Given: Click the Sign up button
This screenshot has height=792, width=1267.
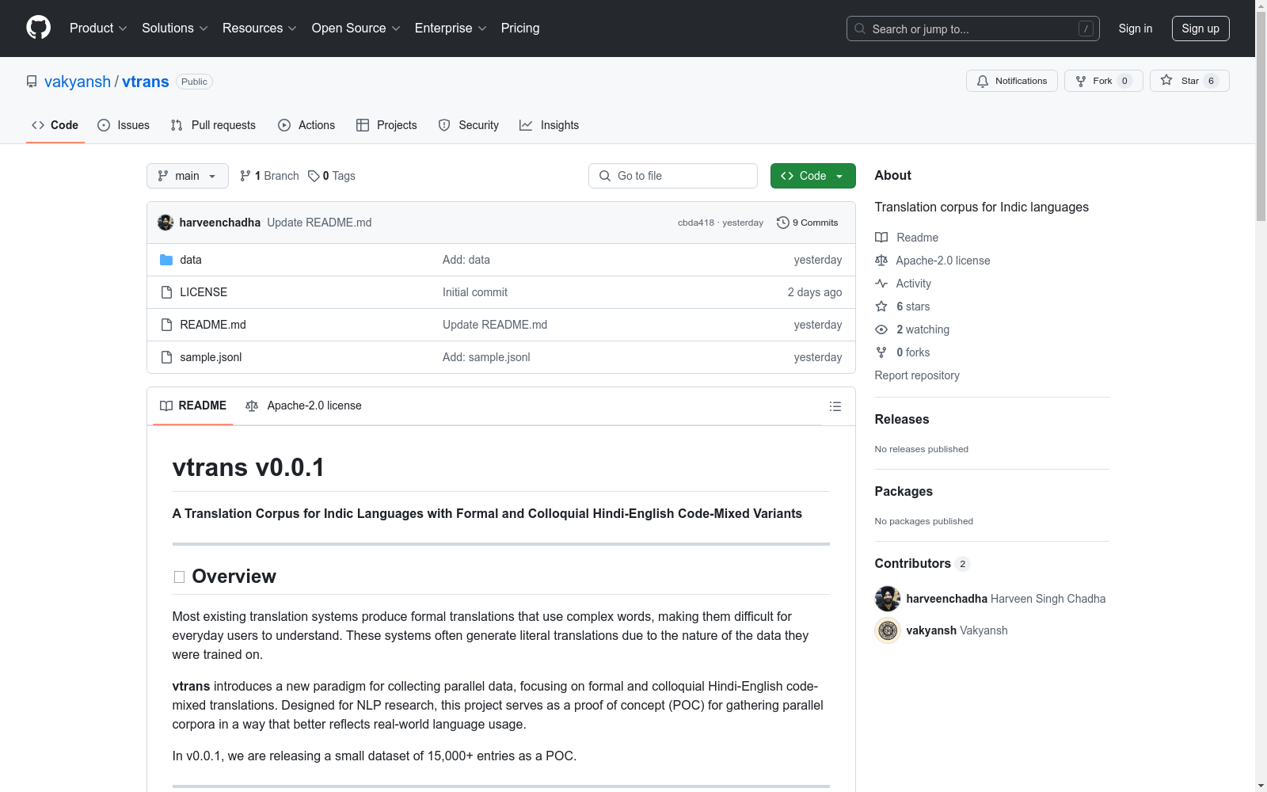Looking at the screenshot, I should [x=1200, y=29].
